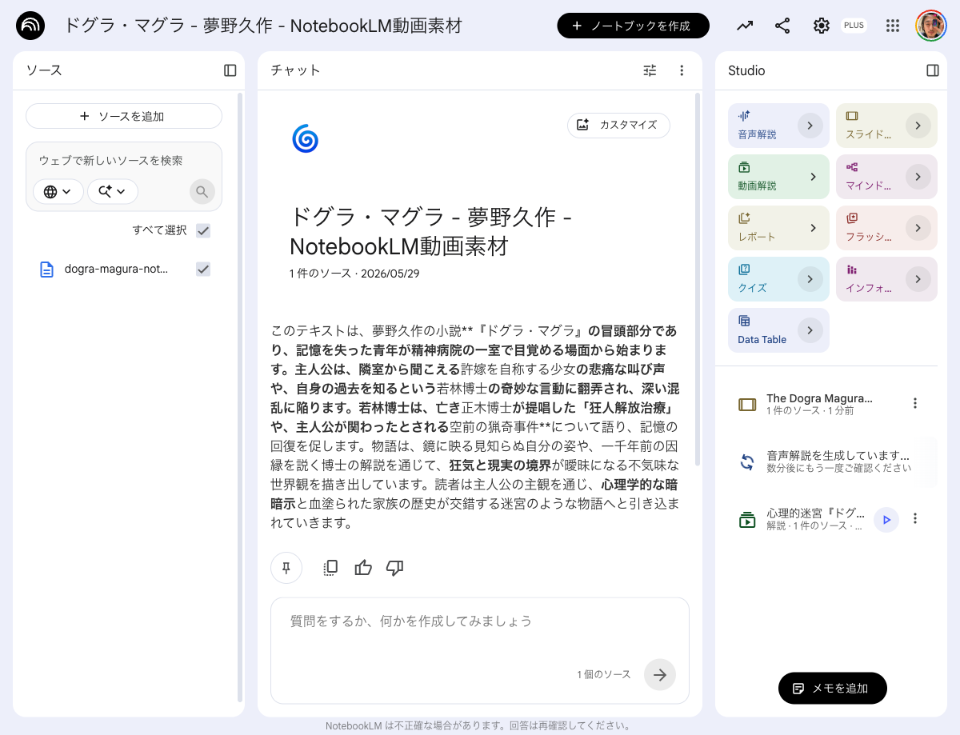This screenshot has height=735, width=960.
Task: Expand クイズ options arrow
Action: 810,279
